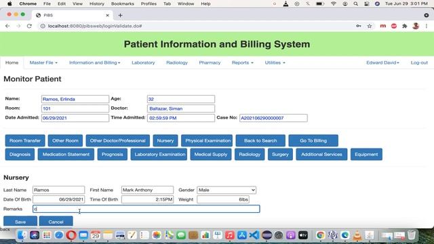Screen dimensions: 434x244
Task: Open the Radiology navigation menu item
Action: tap(177, 63)
